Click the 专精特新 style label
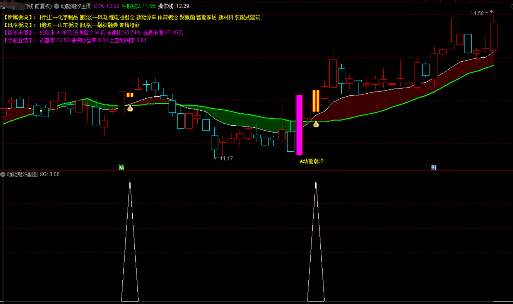The image size is (513, 304). 130,25
